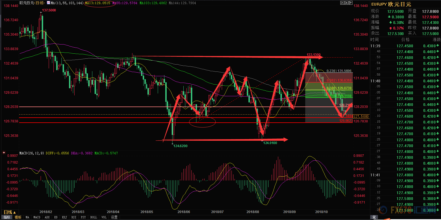Click the 137.5000 high price label
The image size is (441, 220).
pos(49,10)
